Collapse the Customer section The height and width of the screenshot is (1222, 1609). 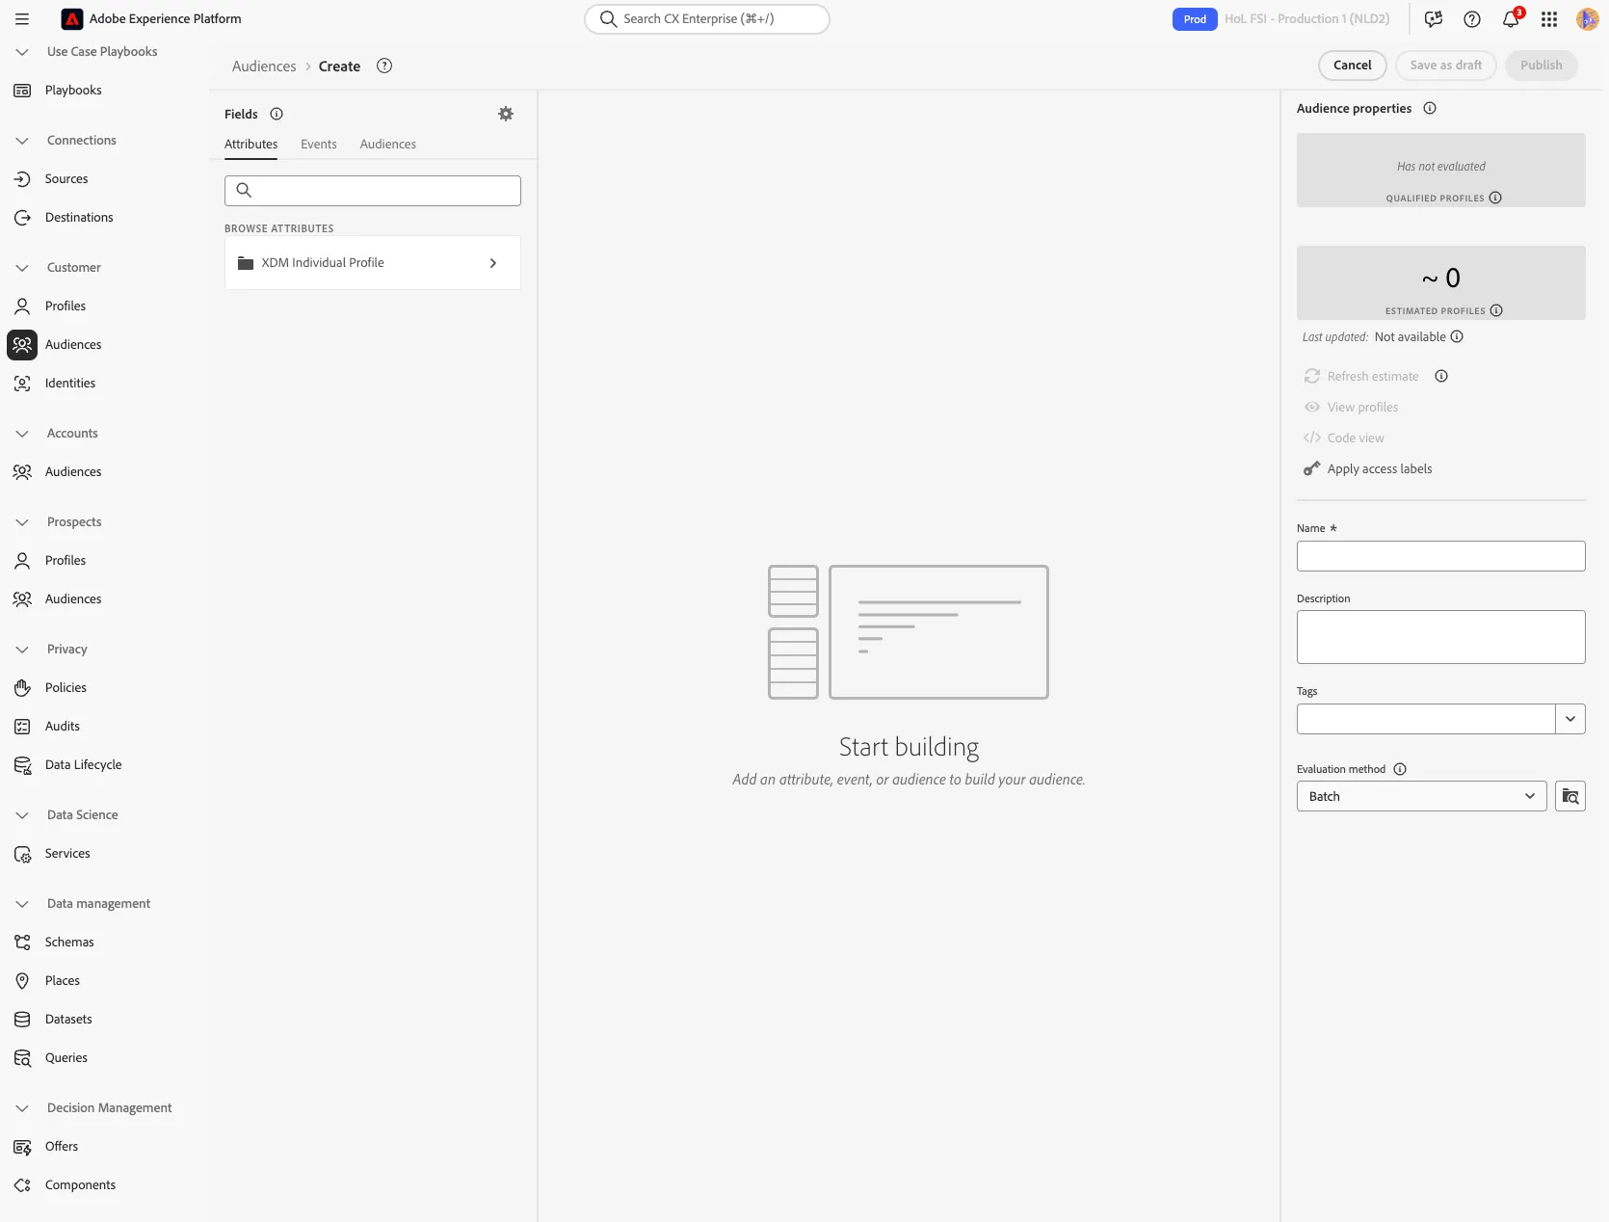[x=22, y=268]
